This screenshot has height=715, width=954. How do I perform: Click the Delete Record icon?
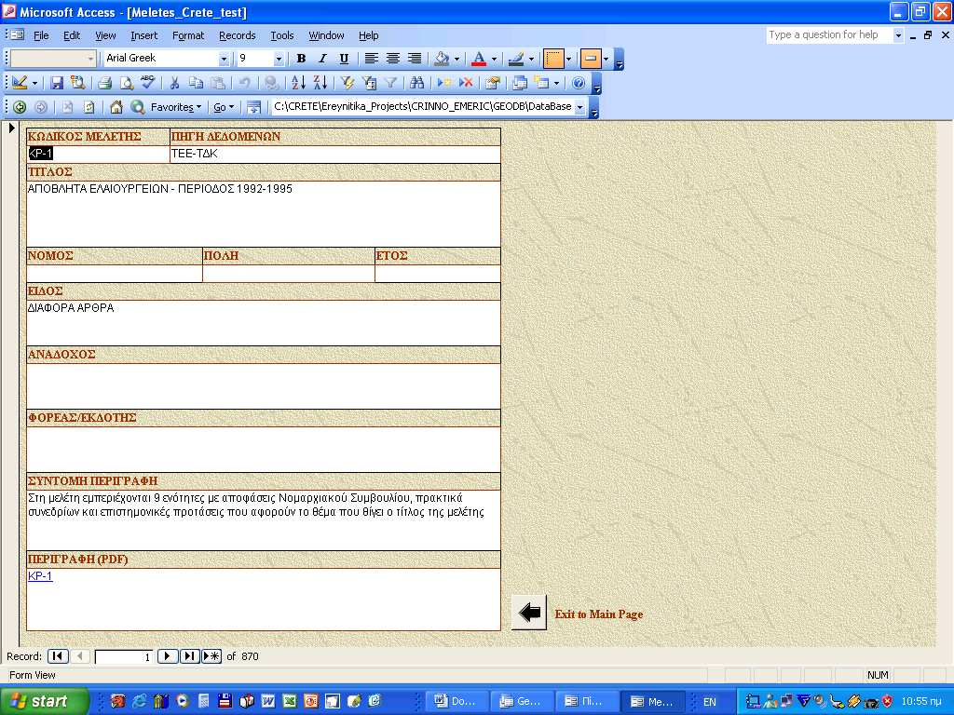point(466,83)
